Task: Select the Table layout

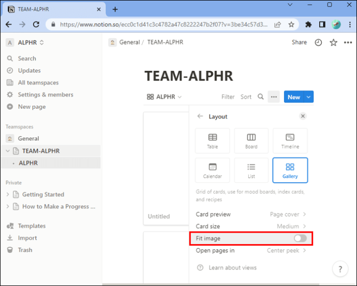Action: 213,141
